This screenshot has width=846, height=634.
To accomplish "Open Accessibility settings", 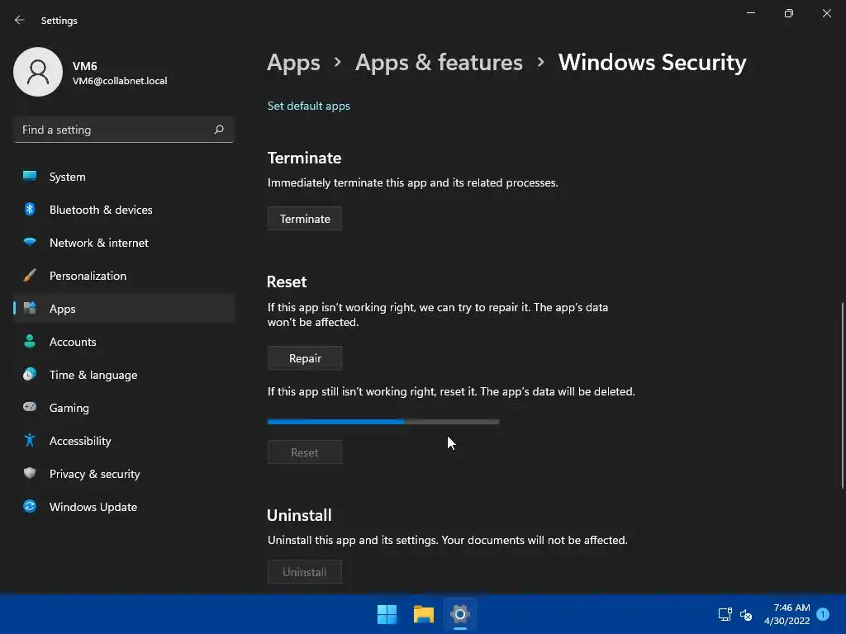I will click(x=125, y=441).
